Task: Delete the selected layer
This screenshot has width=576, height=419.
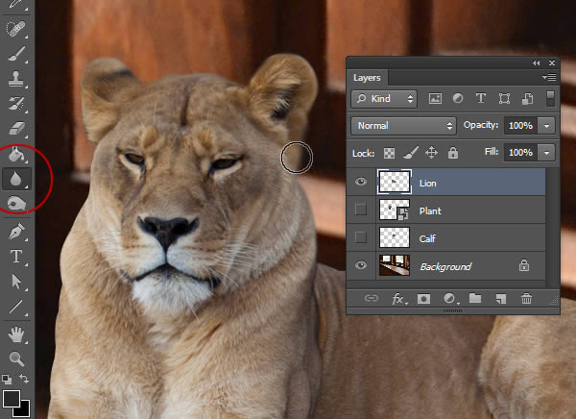Action: (x=526, y=299)
